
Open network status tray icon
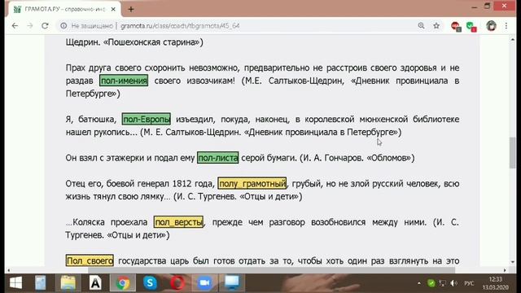442,283
